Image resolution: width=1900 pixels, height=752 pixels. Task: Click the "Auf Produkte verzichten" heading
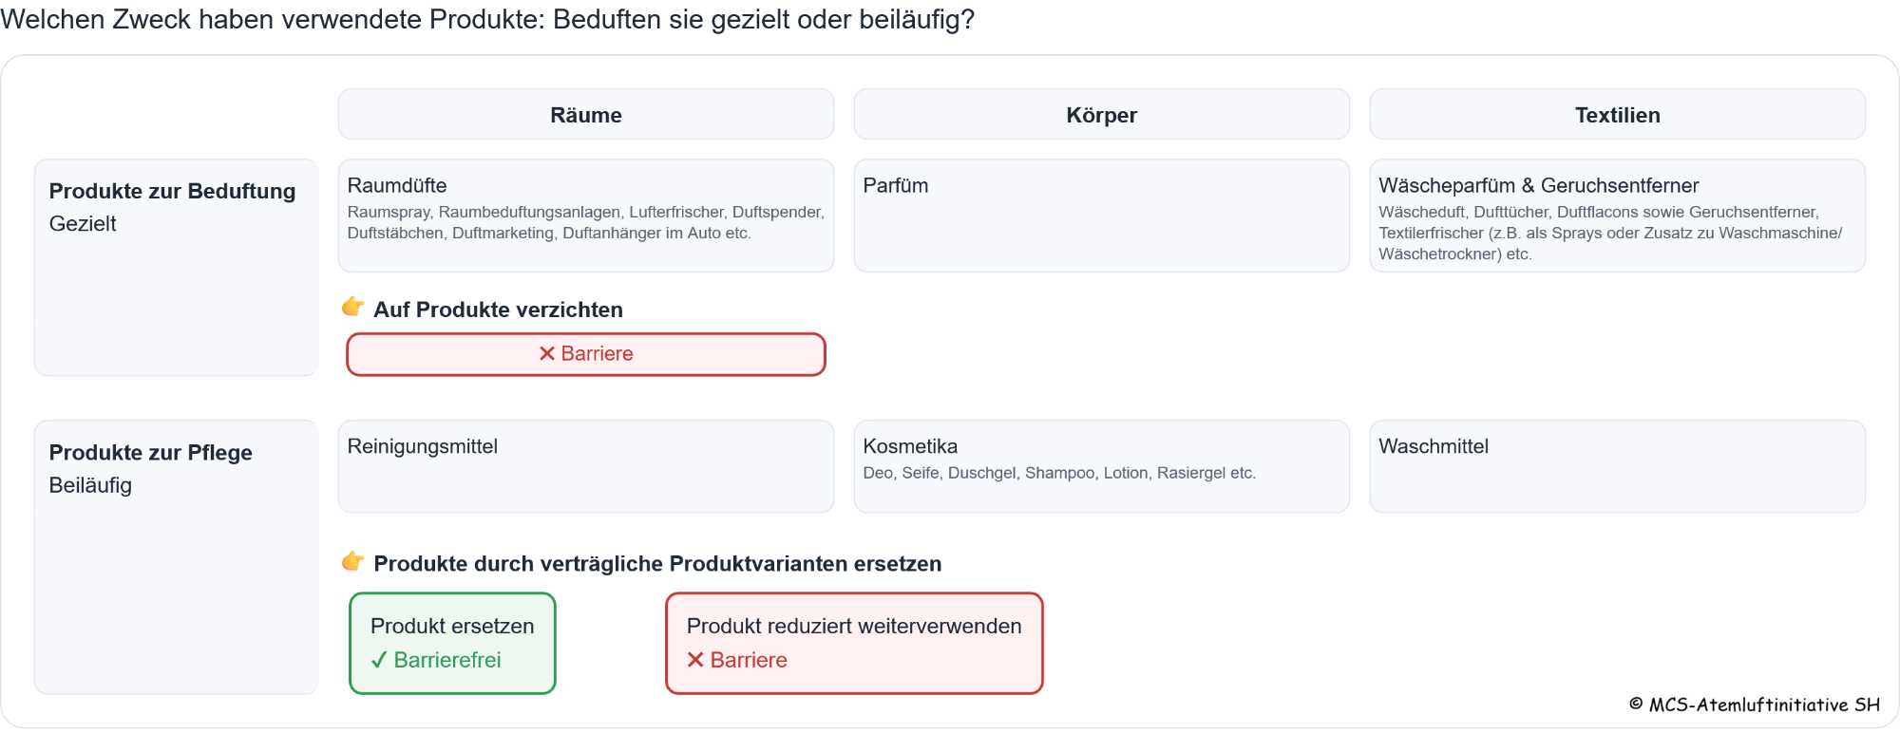coord(498,310)
